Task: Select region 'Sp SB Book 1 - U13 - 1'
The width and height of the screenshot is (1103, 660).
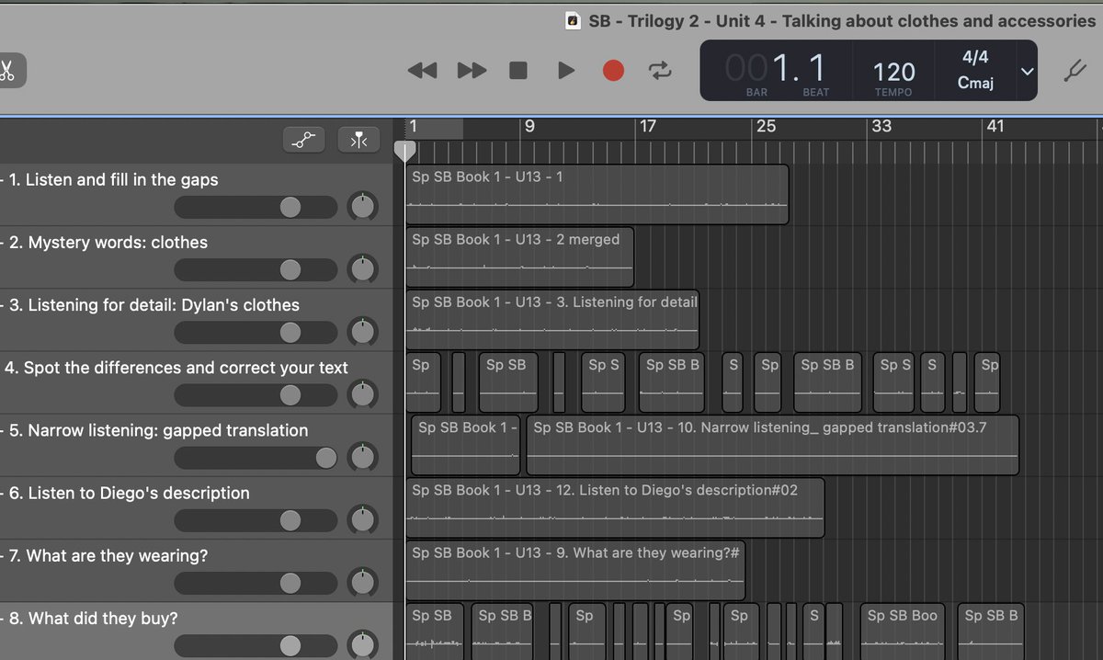Action: tap(597, 194)
